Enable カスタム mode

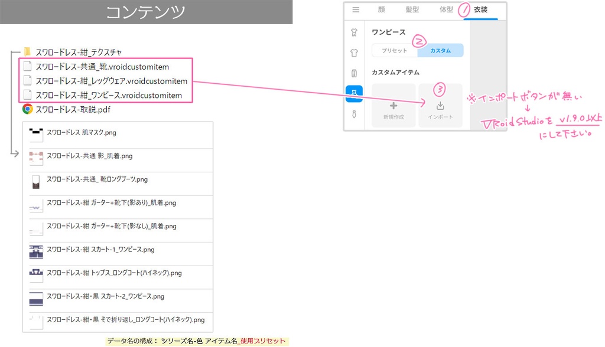(x=440, y=51)
